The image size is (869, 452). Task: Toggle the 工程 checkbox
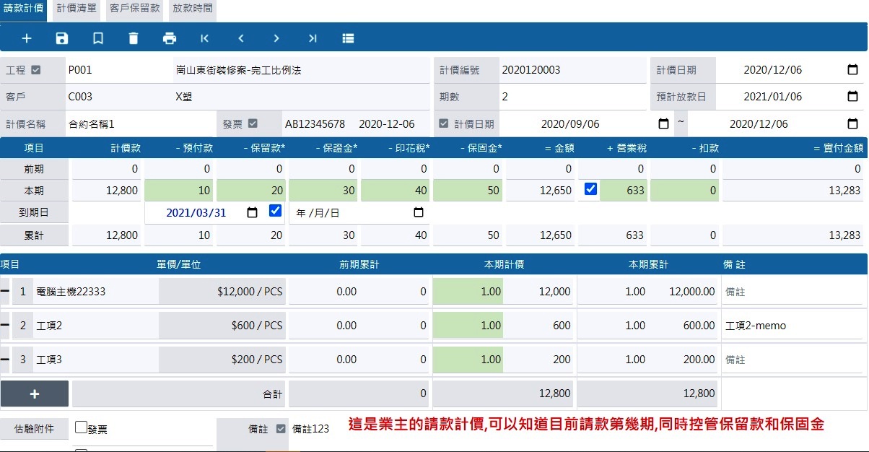coord(36,70)
